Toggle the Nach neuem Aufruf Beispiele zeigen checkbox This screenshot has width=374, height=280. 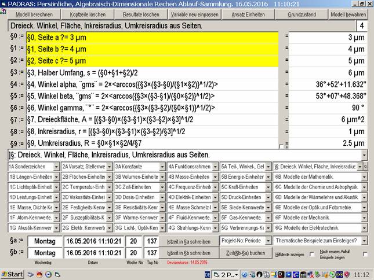click(365, 254)
